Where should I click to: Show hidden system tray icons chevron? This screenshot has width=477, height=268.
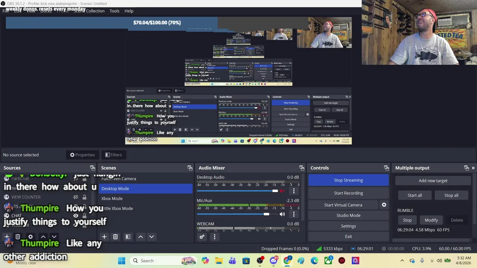402,261
